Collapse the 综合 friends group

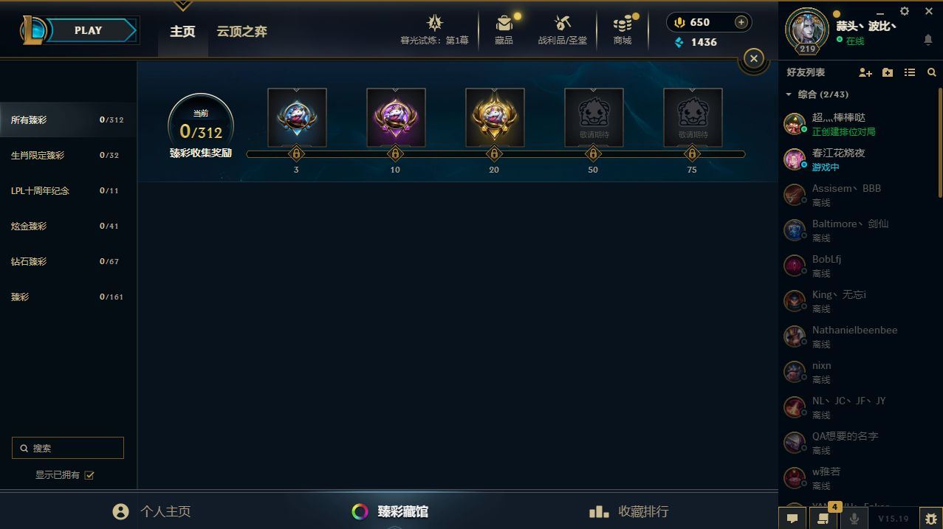(789, 94)
